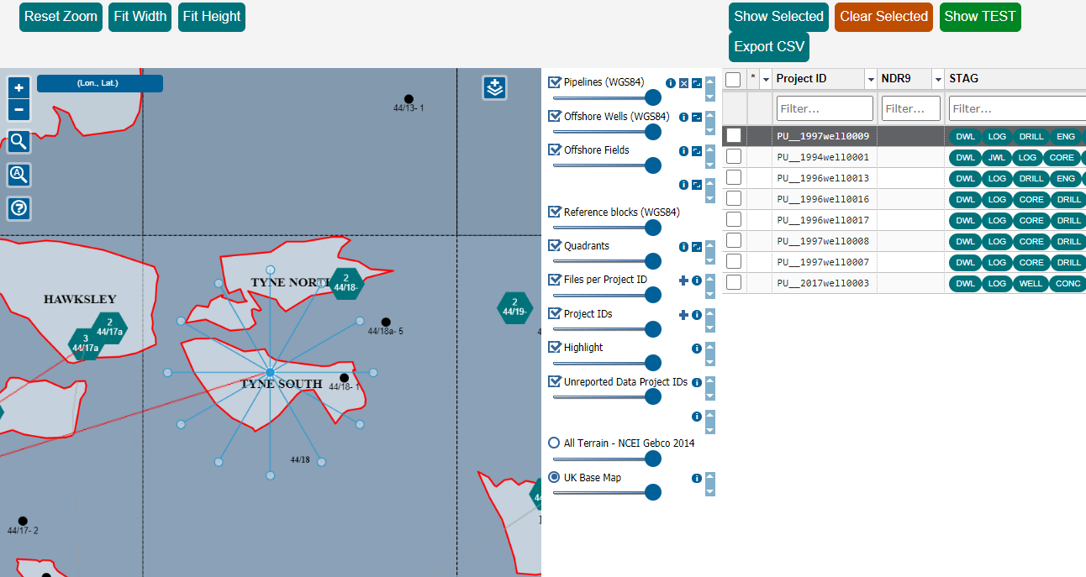Click the layers download icon above the map
This screenshot has width=1086, height=577.
(x=494, y=87)
